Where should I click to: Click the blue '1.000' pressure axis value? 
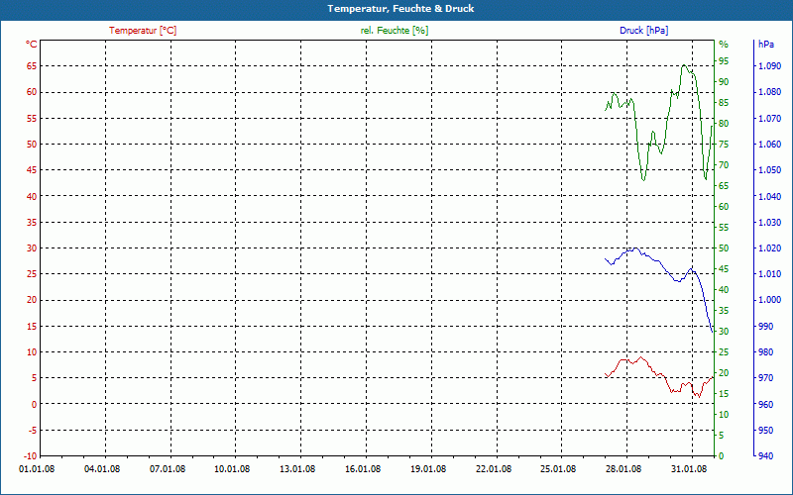[770, 300]
